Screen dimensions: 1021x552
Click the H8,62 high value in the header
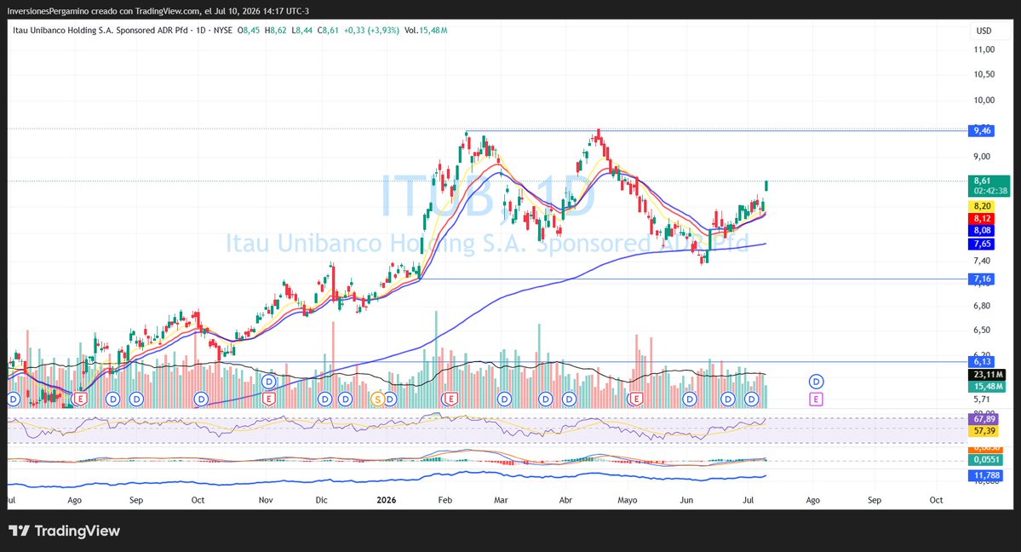[275, 30]
